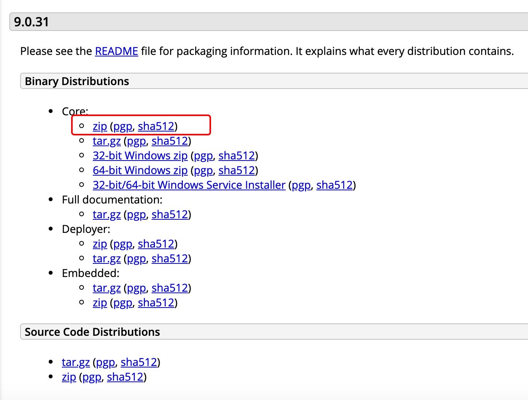Open sha512 for source code tar.gz
Image resolution: width=528 pixels, height=400 pixels.
139,362
